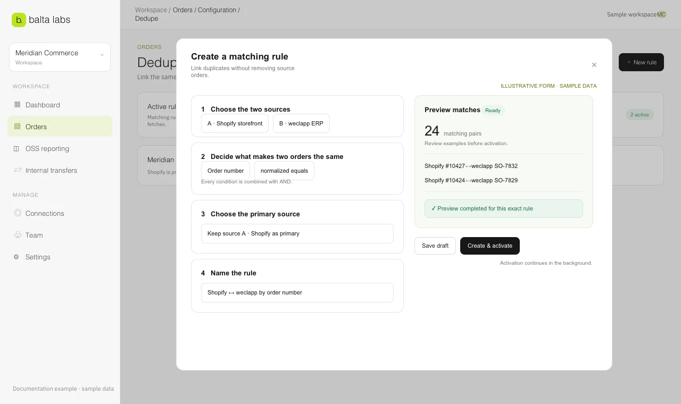Navigate to Connections
This screenshot has height=404, width=681.
60,213
